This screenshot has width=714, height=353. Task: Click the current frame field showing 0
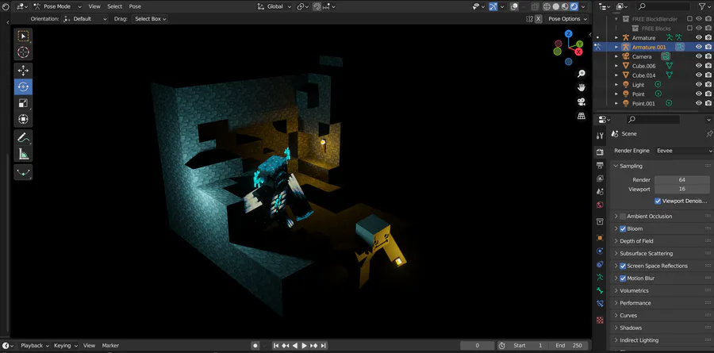pyautogui.click(x=478, y=346)
